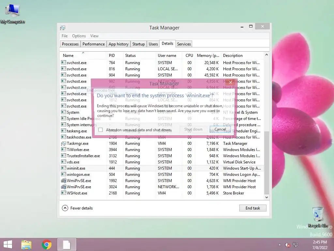The image size is (334, 251).
Task: Launch Google Chrome from the taskbar
Action: click(x=47, y=244)
